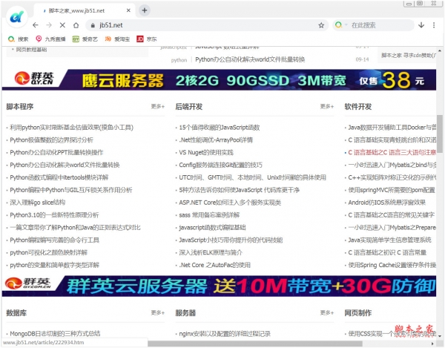Viewport: 445px width, 348px height.
Task: Bookmark page with the star icon
Action: (321, 25)
